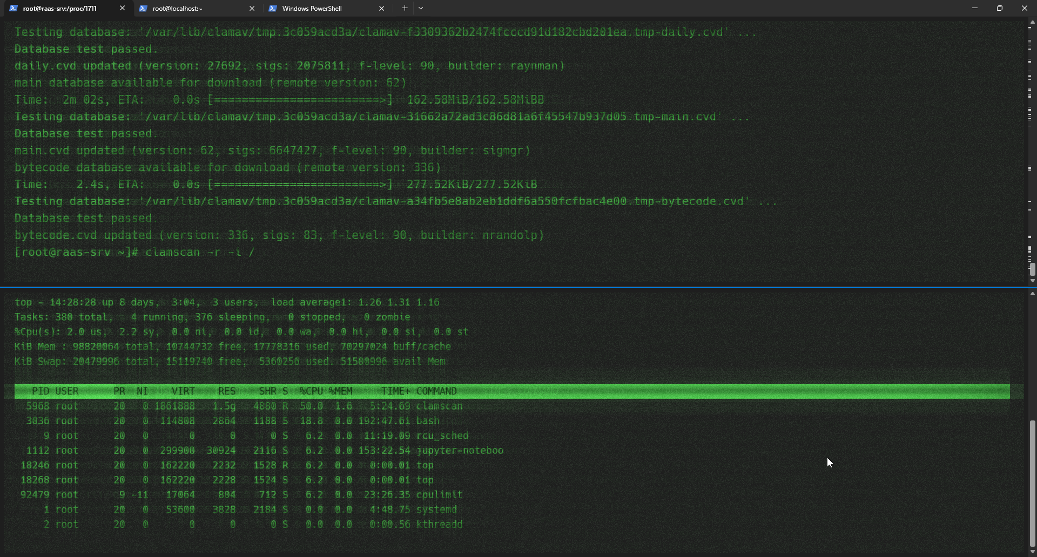Expand the new tab profile dropdown chevron
This screenshot has width=1037, height=557.
[421, 8]
